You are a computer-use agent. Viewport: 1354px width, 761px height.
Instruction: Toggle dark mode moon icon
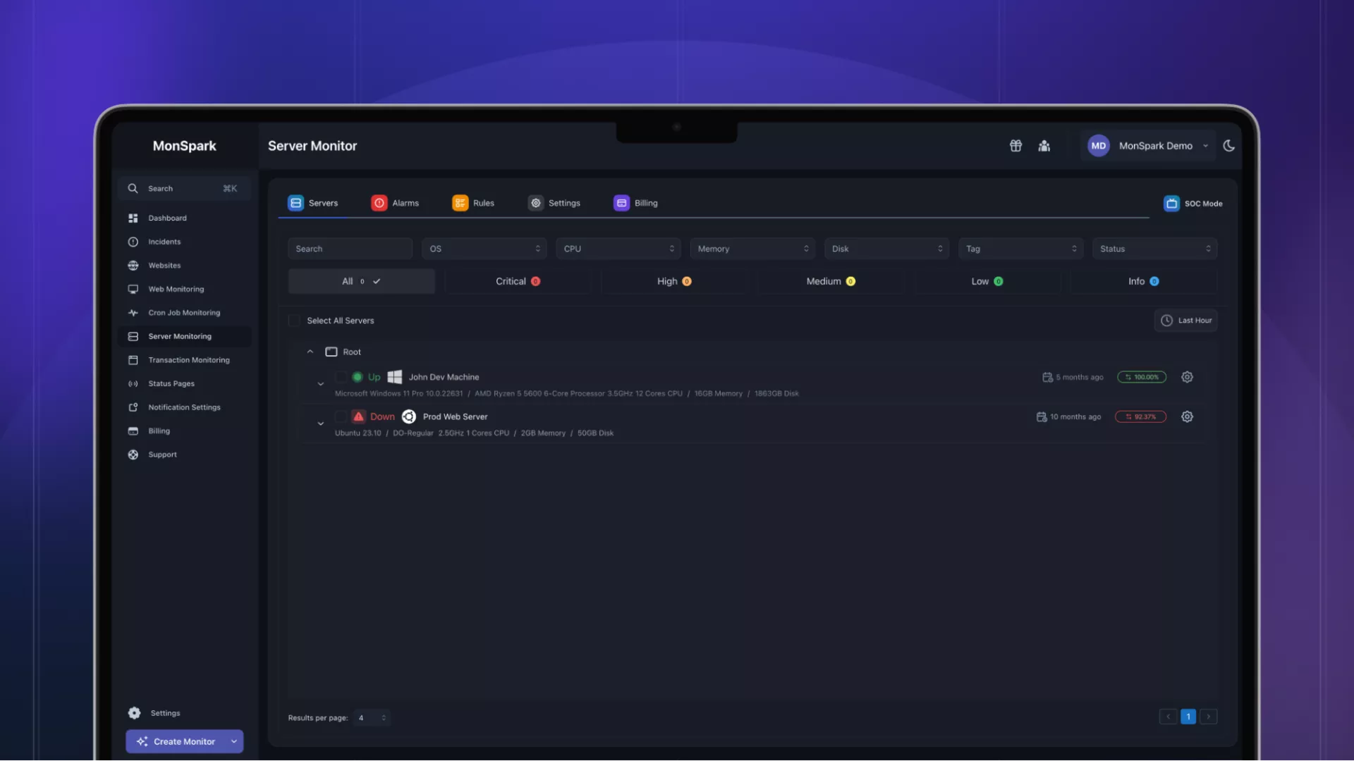click(1229, 146)
